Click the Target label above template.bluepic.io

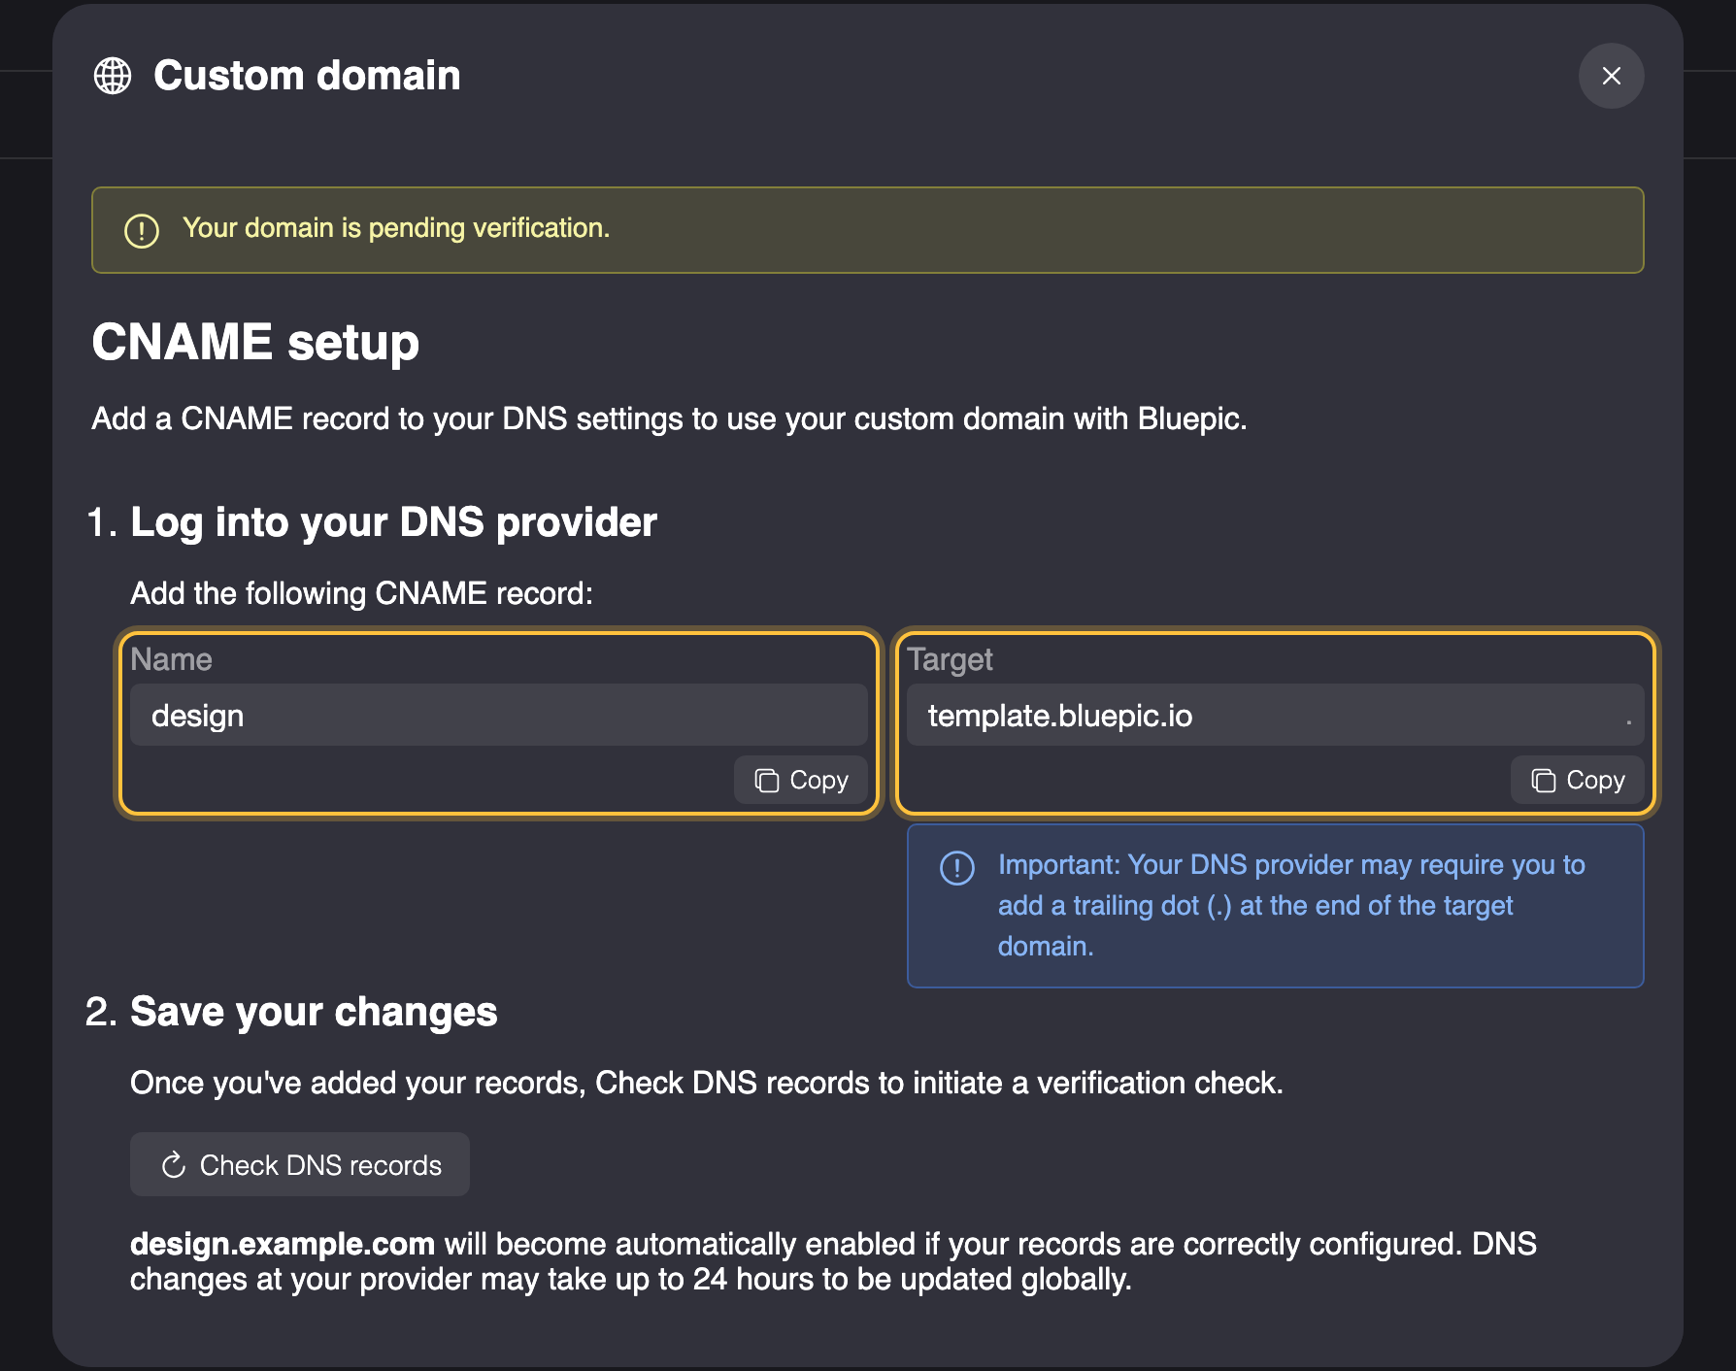[950, 660]
